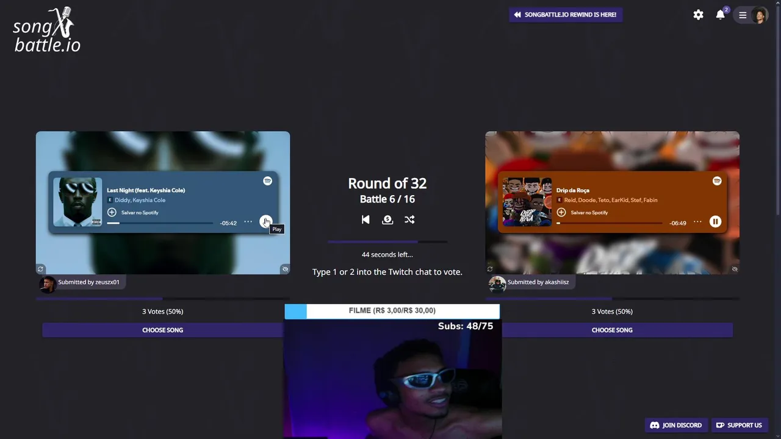The width and height of the screenshot is (781, 439).
Task: Refresh the Last Night embed
Action: [x=41, y=269]
